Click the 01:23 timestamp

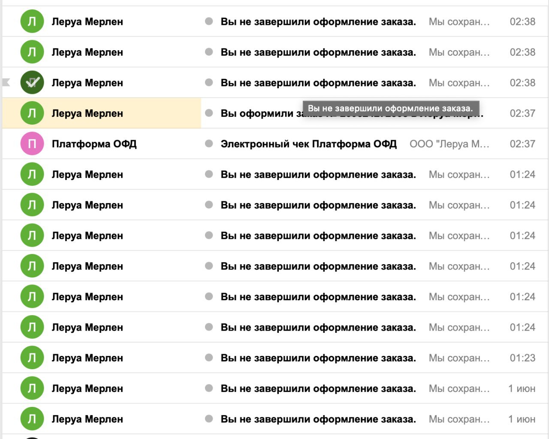click(522, 358)
